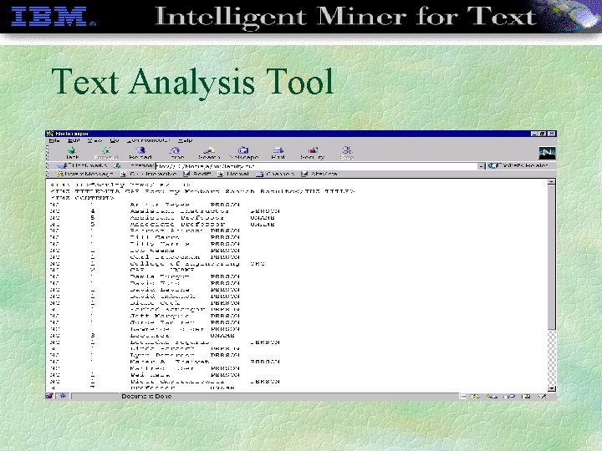Click the What's Related button

point(518,165)
